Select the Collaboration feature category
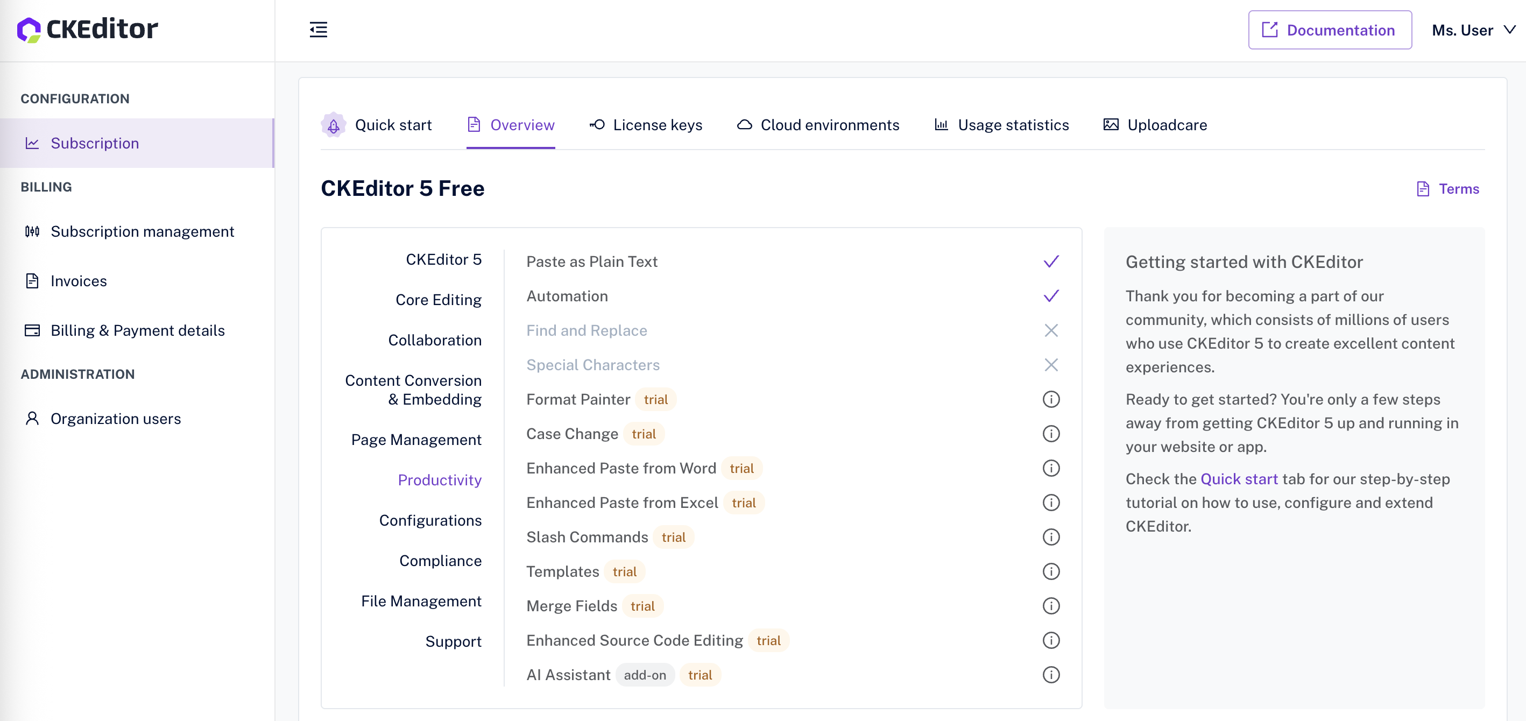The image size is (1526, 721). click(x=434, y=340)
